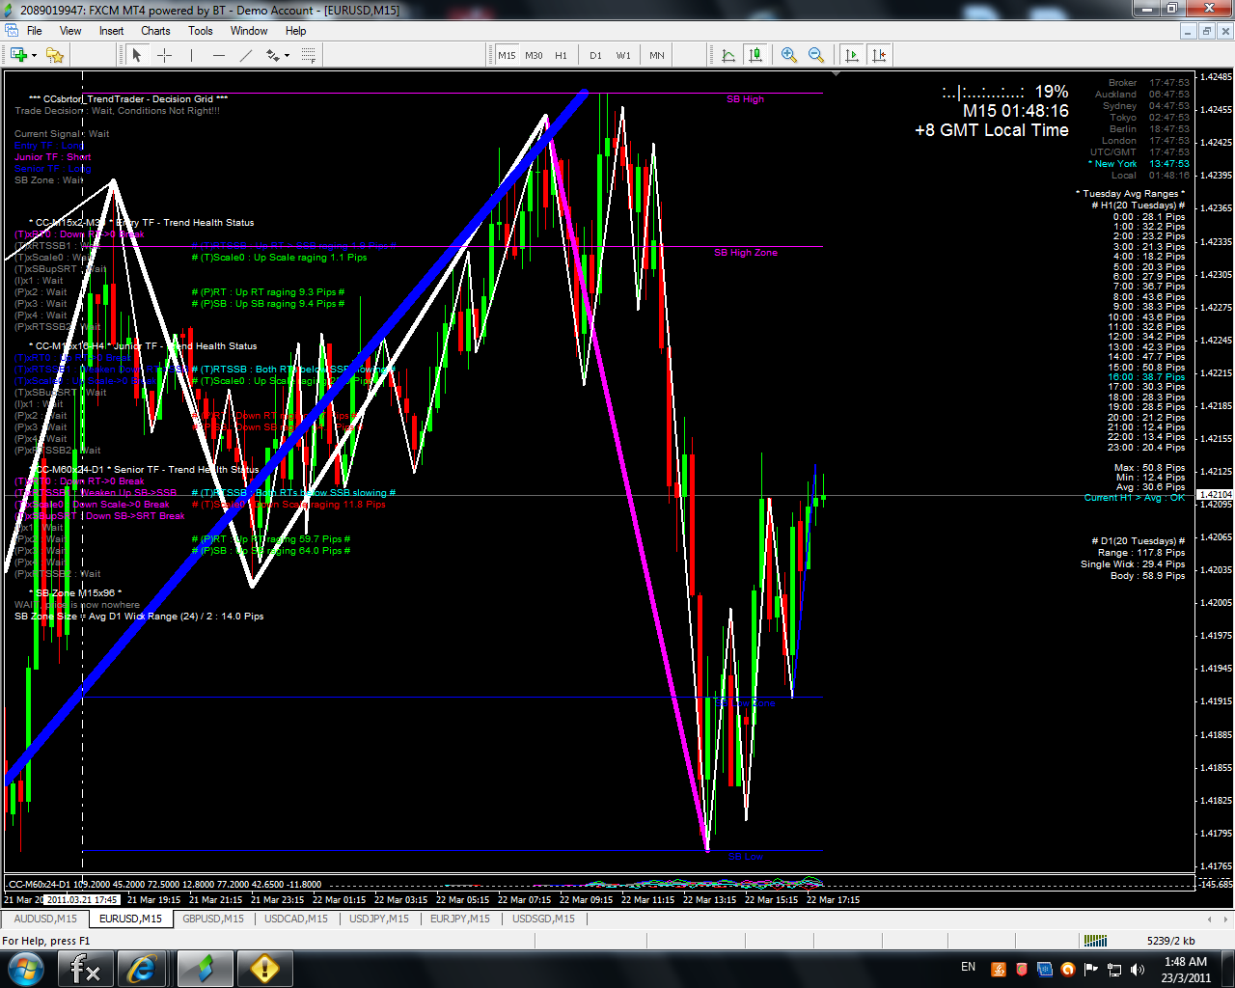1235x988 pixels.
Task: Open the Help menu
Action: [296, 31]
